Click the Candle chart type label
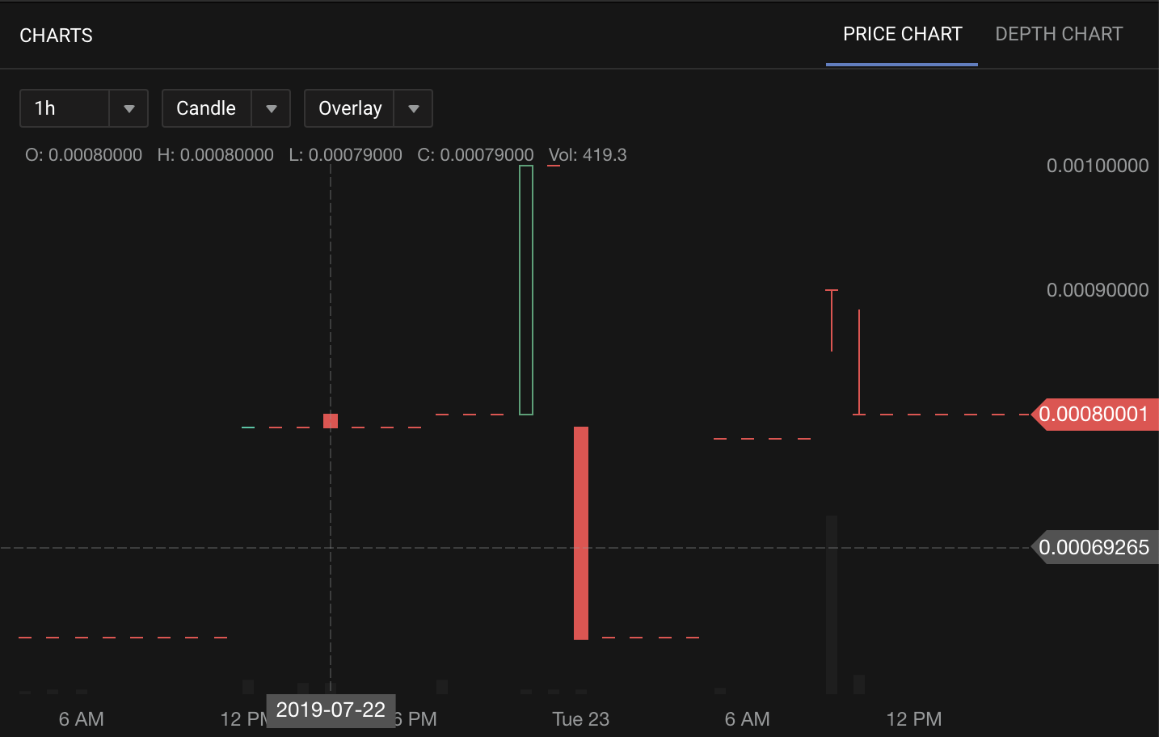Image resolution: width=1159 pixels, height=737 pixels. 207,108
